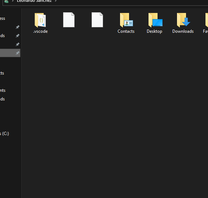Open the Downloads folder icon
Image resolution: width=208 pixels, height=198 pixels.
tap(183, 20)
